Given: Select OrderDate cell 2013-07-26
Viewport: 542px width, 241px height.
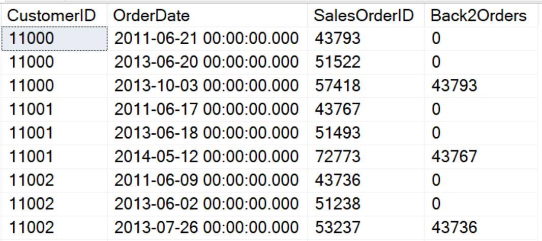Looking at the screenshot, I should [207, 227].
